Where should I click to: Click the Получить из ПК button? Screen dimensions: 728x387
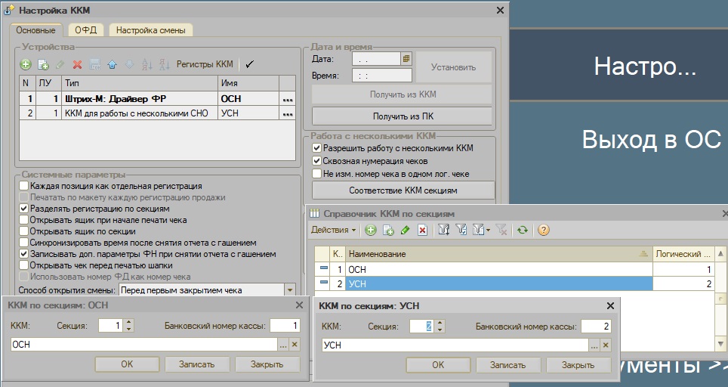click(403, 116)
